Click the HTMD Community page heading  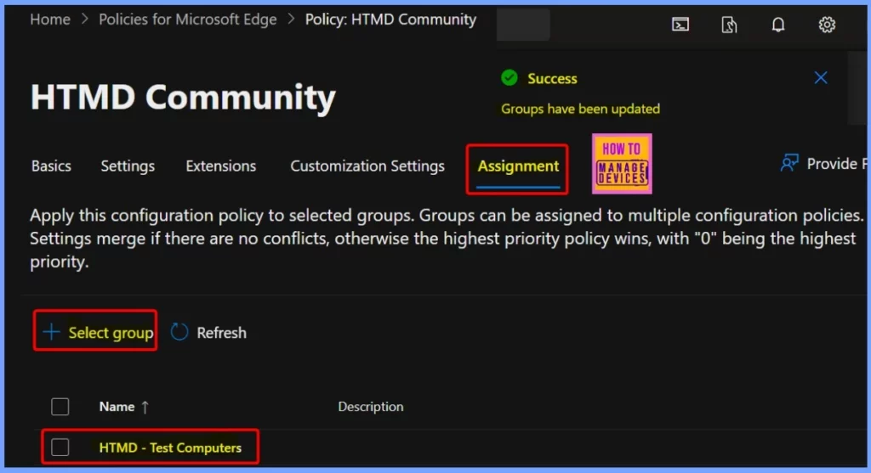[x=183, y=98]
